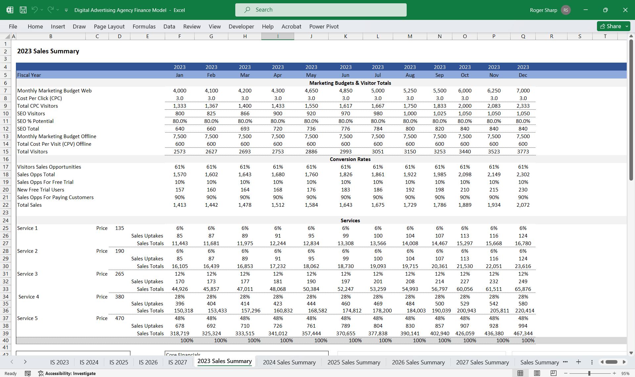Expand the Customize Quick Access Toolbar chevron

point(66,10)
